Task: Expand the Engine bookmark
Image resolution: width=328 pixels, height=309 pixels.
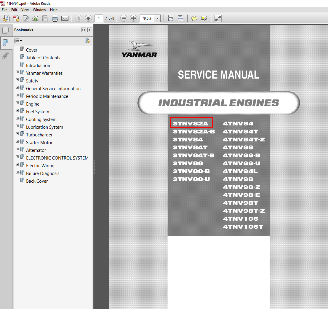Action: point(17,103)
